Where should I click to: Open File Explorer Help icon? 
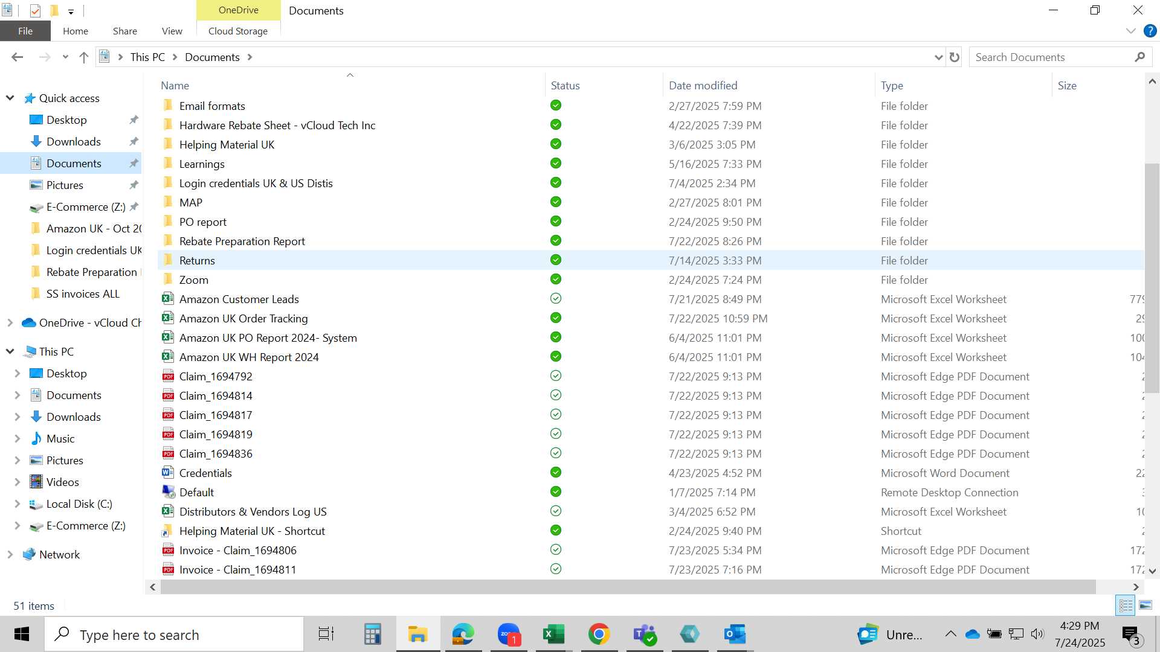point(1150,31)
